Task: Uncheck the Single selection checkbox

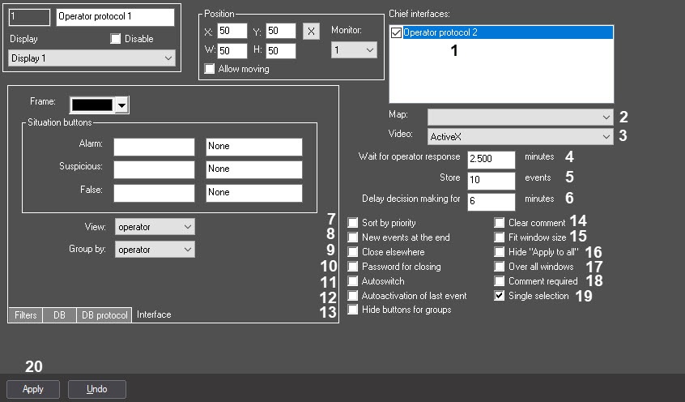Action: click(x=500, y=296)
